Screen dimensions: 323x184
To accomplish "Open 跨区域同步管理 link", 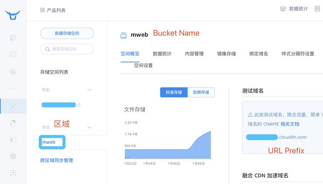I will tap(57, 160).
